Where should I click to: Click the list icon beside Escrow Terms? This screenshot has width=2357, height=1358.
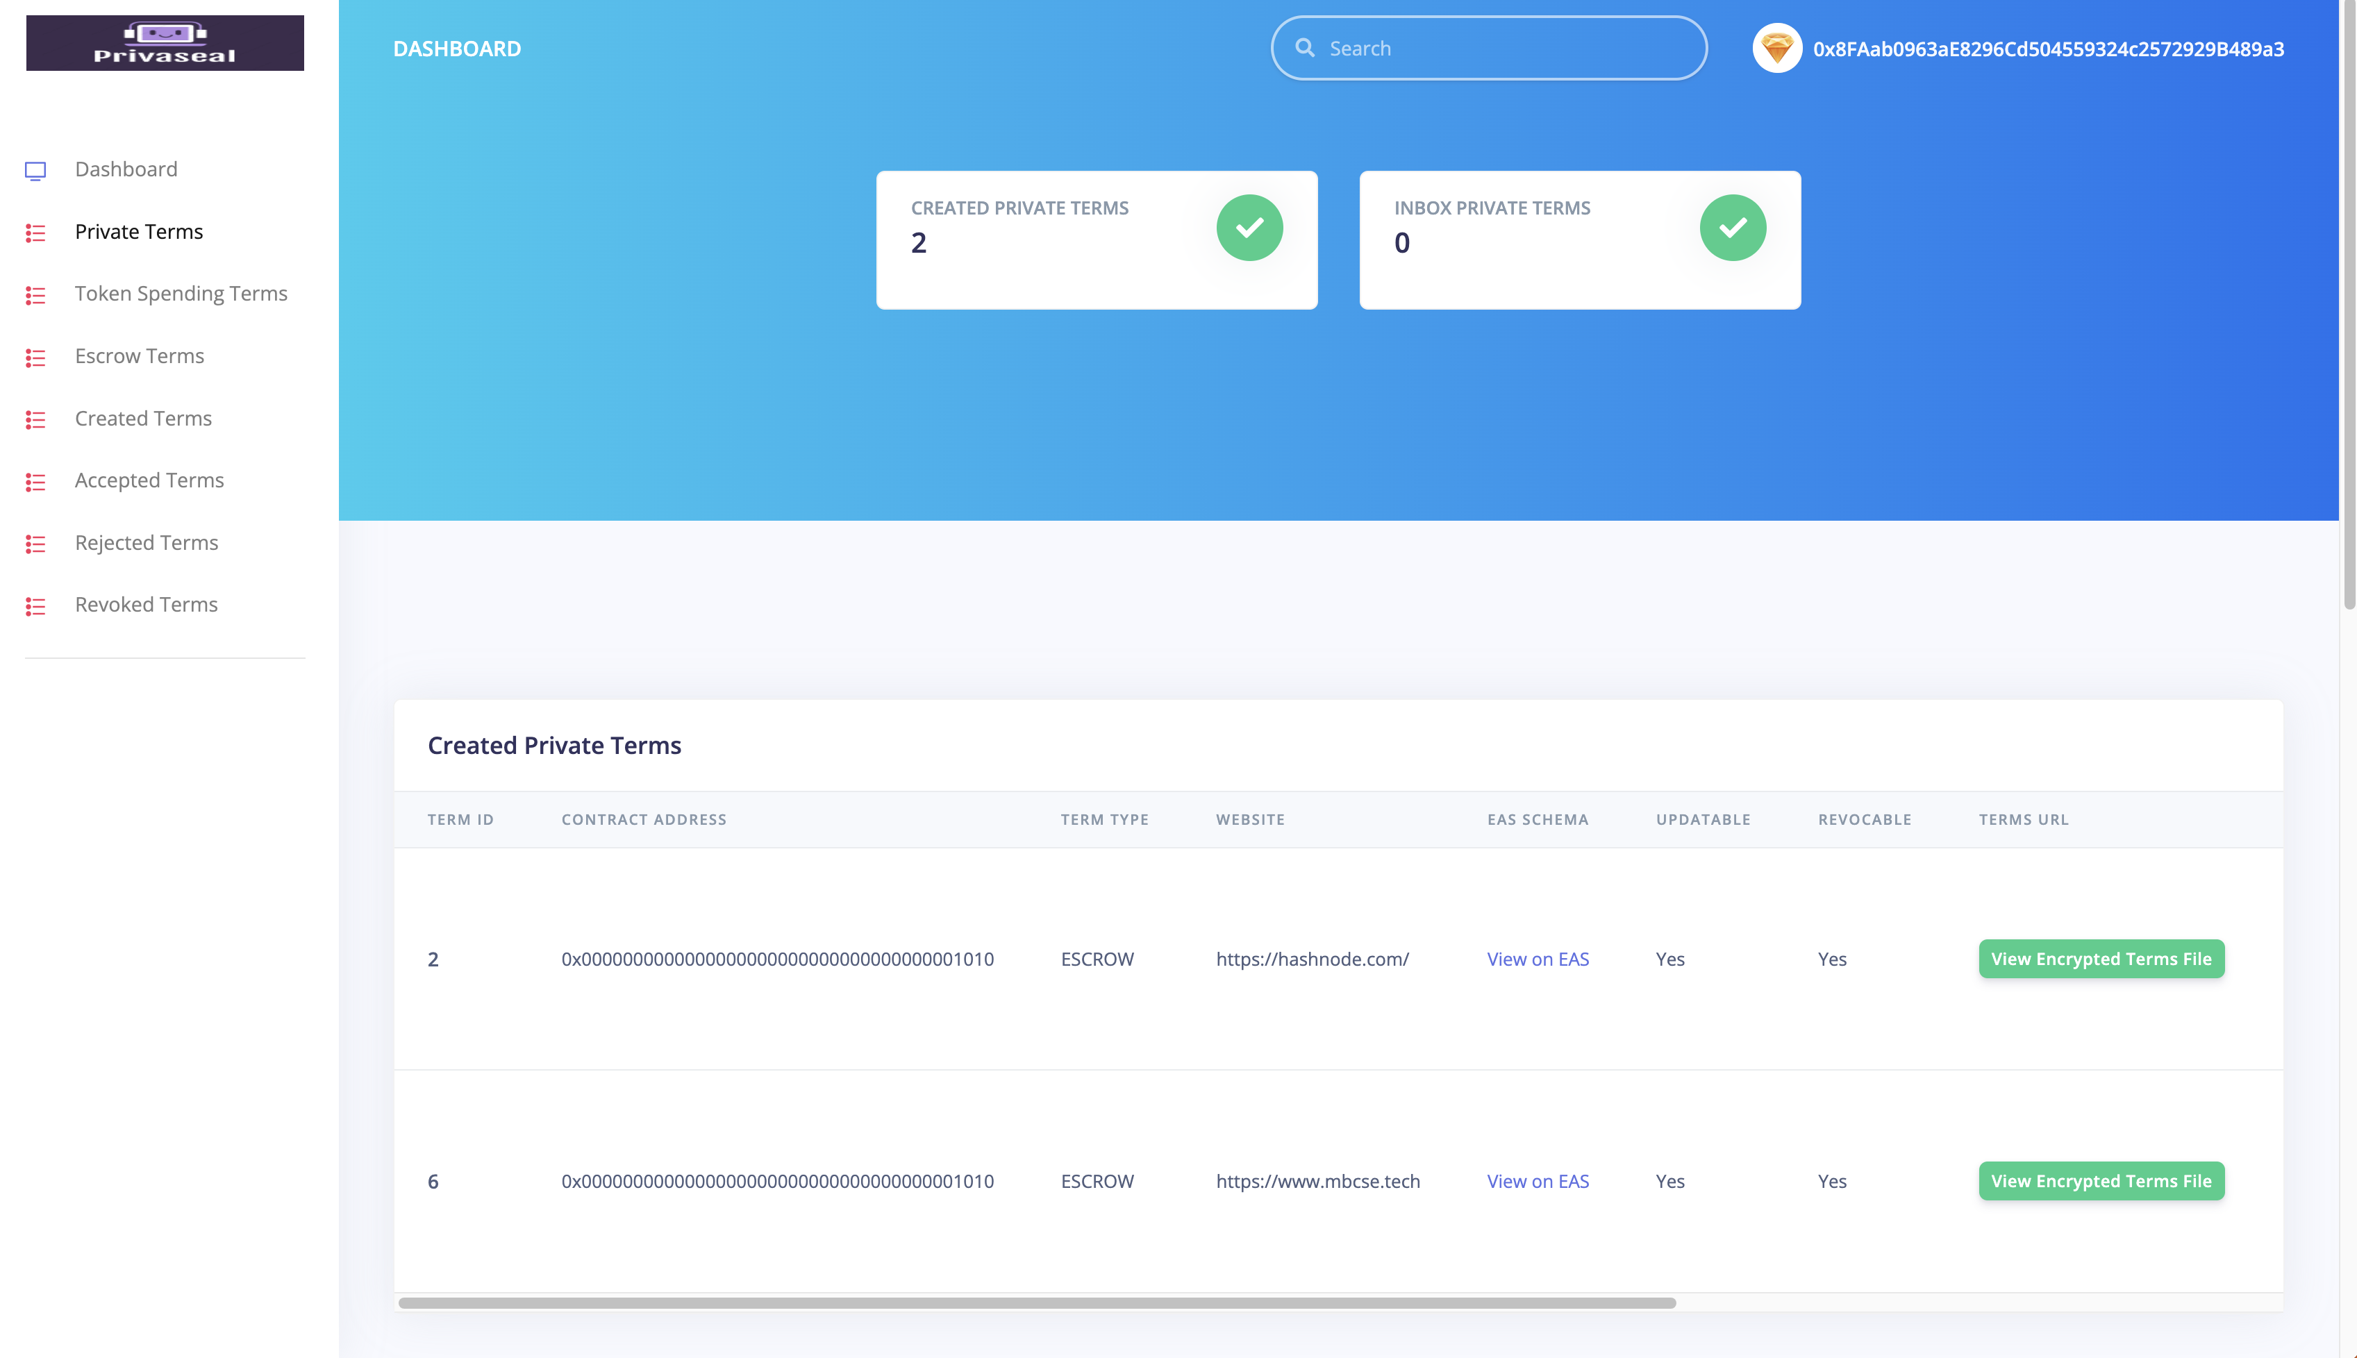pos(35,358)
